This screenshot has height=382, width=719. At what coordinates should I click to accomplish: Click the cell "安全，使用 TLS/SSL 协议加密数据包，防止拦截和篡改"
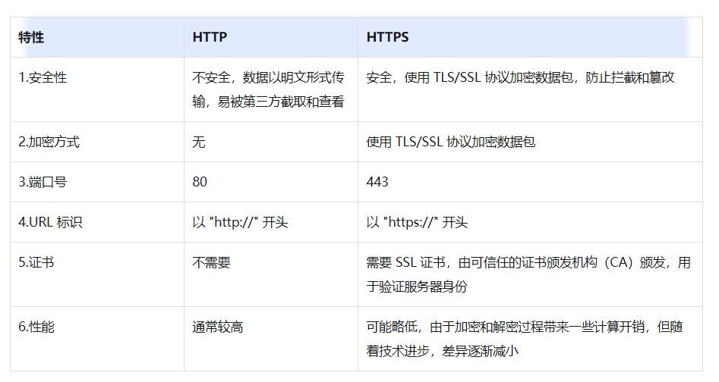point(520,77)
